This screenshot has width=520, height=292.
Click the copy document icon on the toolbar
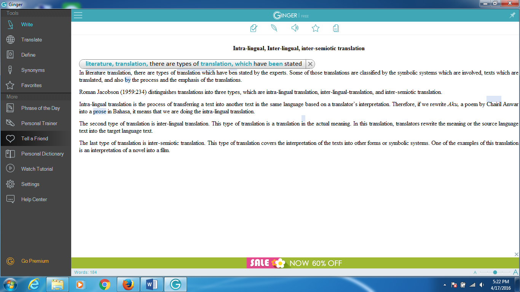pos(336,28)
